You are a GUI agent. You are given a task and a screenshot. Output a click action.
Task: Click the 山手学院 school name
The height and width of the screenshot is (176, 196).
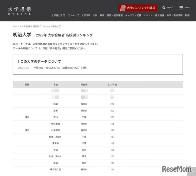(56, 130)
